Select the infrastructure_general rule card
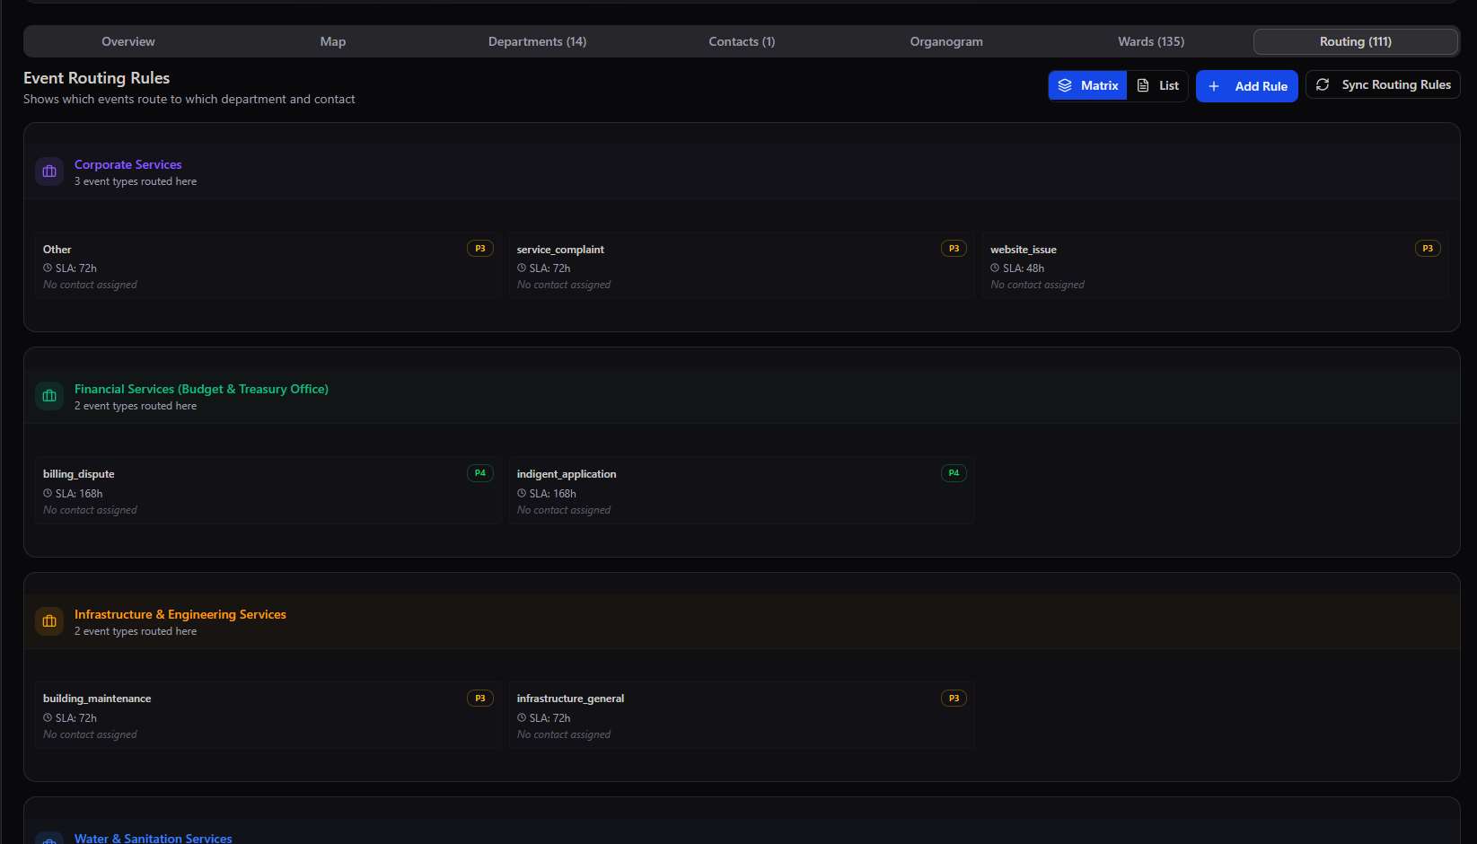This screenshot has width=1477, height=844. coord(742,715)
